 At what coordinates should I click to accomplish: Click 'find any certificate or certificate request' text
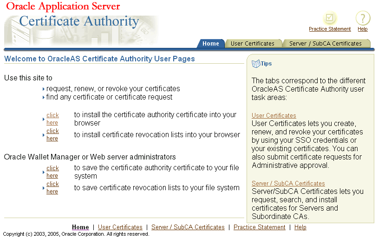(109, 97)
